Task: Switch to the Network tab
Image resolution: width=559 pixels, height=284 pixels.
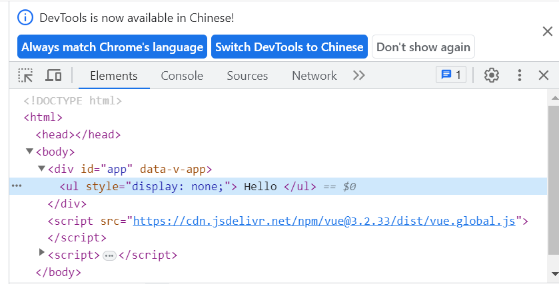Action: [314, 76]
